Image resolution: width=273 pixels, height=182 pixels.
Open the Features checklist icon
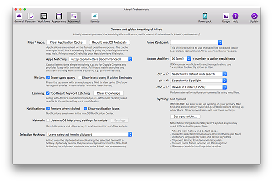click(30, 16)
